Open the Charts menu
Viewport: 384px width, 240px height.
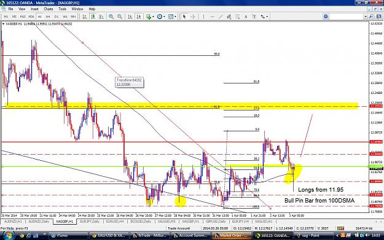tap(49, 9)
